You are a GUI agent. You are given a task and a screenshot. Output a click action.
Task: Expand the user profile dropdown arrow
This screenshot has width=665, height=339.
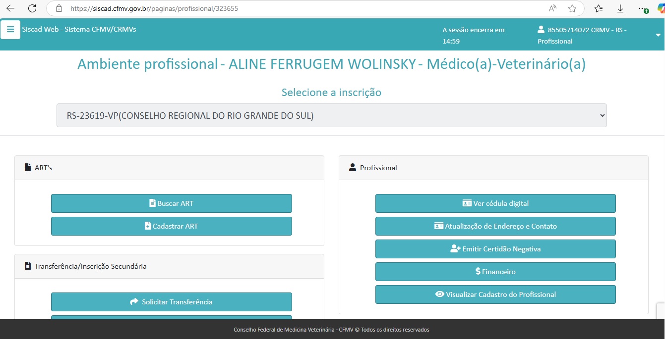click(658, 35)
